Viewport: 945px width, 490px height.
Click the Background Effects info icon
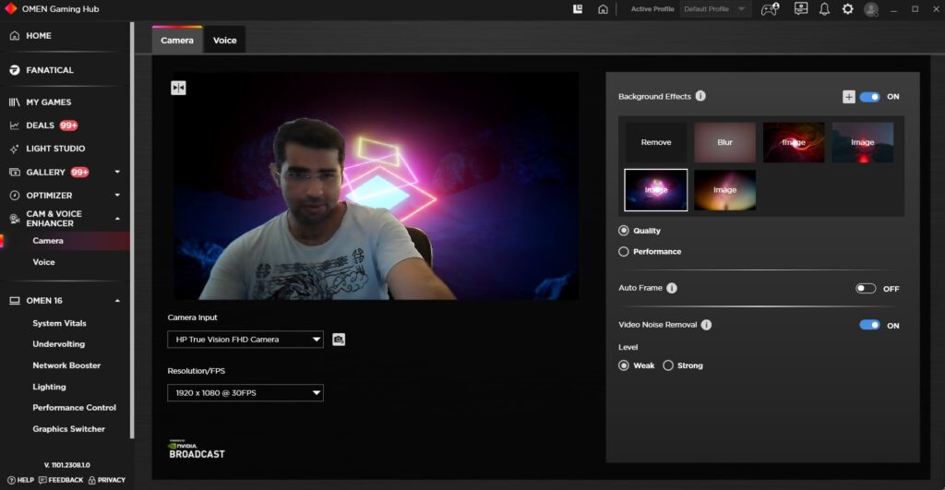click(x=700, y=96)
